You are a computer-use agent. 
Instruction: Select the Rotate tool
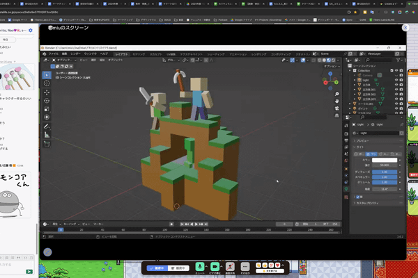(x=47, y=101)
